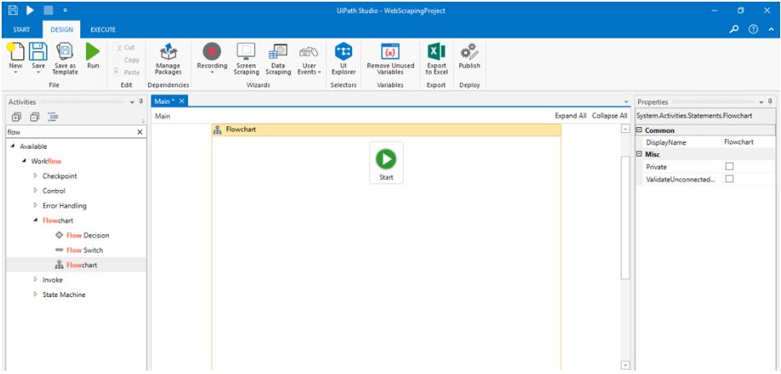Click the Save icon in the ribbon
781x374 pixels.
tap(38, 51)
